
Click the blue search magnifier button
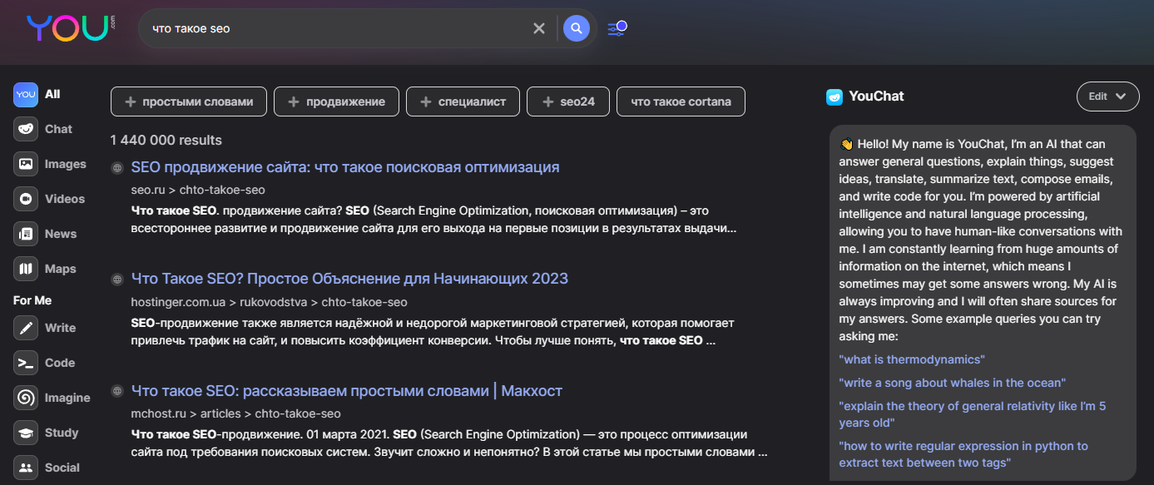[576, 28]
